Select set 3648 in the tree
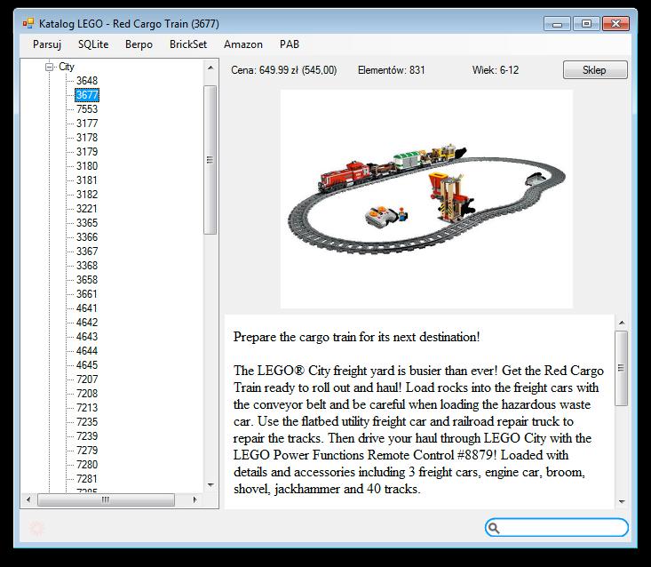Image resolution: width=651 pixels, height=567 pixels. point(87,81)
